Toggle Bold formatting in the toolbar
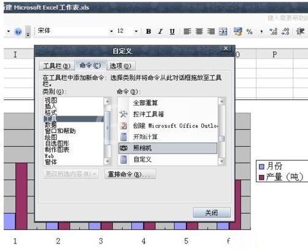This screenshot has height=249, width=308. [148, 31]
